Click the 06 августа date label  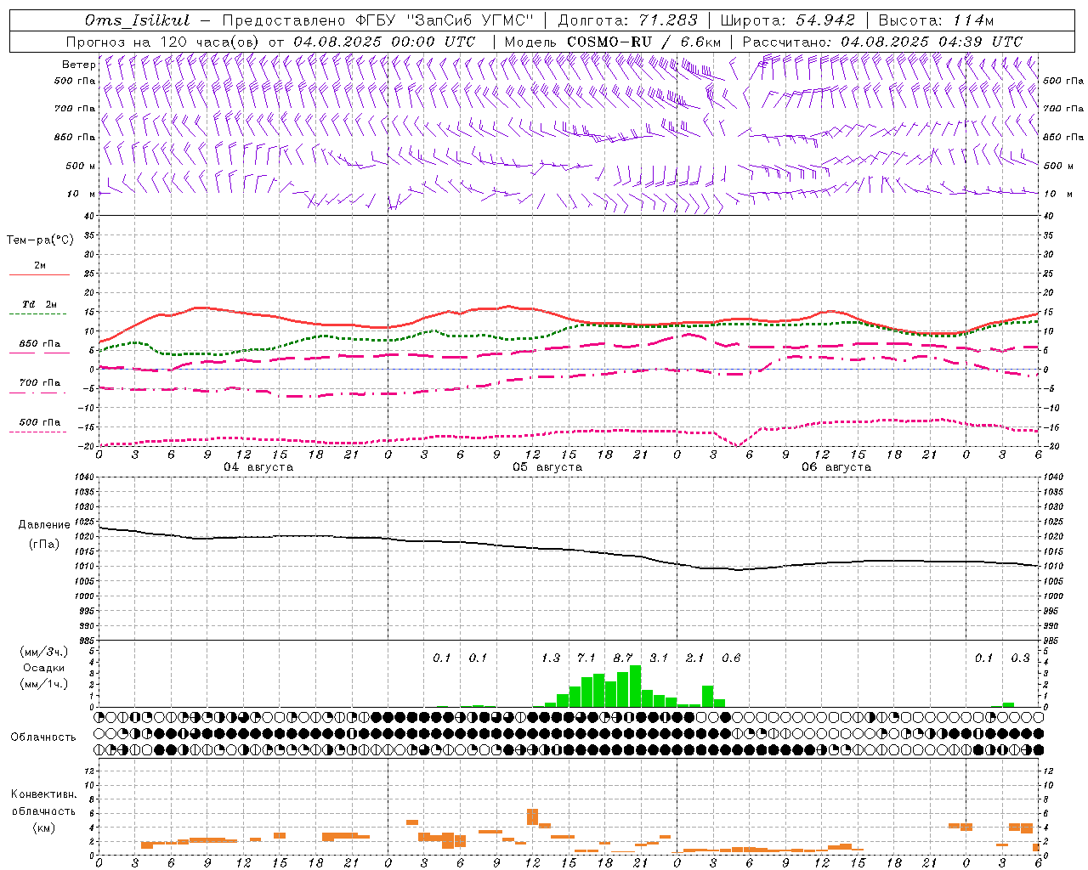(x=836, y=467)
